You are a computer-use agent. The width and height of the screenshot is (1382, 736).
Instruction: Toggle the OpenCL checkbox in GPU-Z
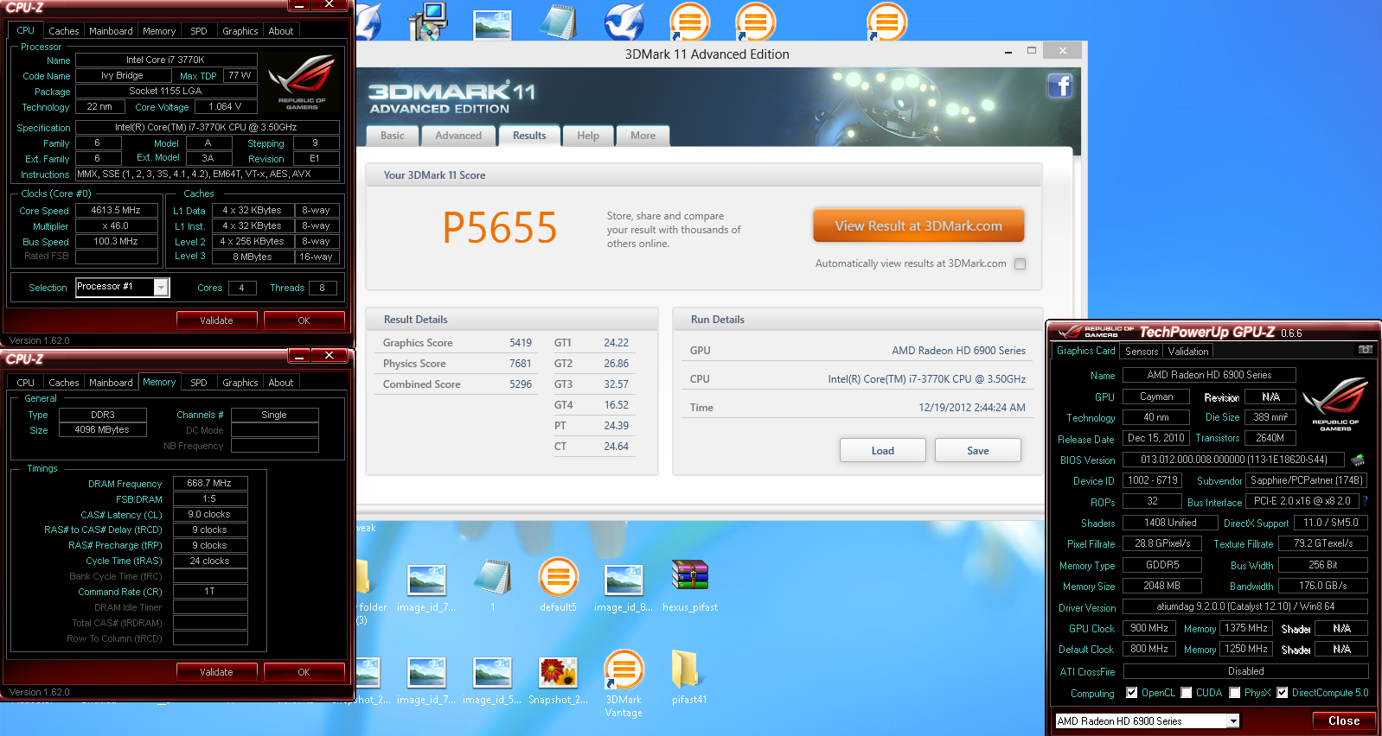click(x=1131, y=692)
